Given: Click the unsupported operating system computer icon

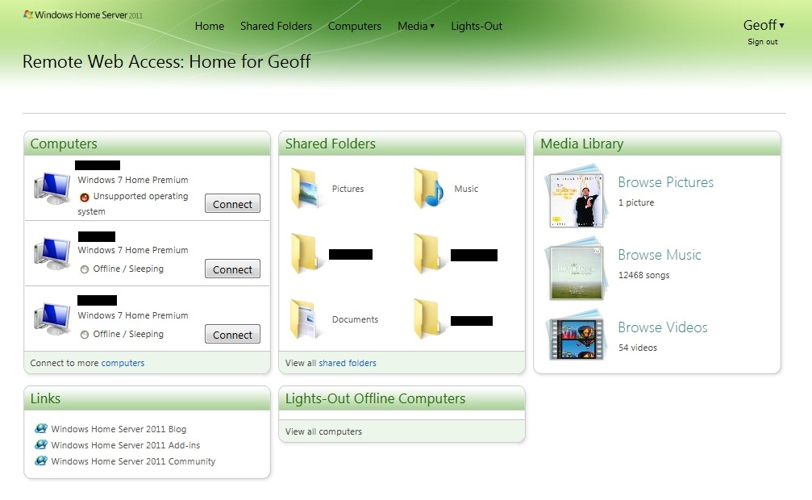Looking at the screenshot, I should click(x=52, y=188).
